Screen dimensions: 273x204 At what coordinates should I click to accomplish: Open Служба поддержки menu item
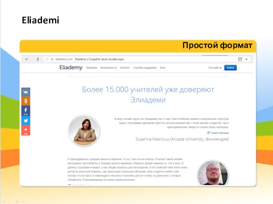145,68
